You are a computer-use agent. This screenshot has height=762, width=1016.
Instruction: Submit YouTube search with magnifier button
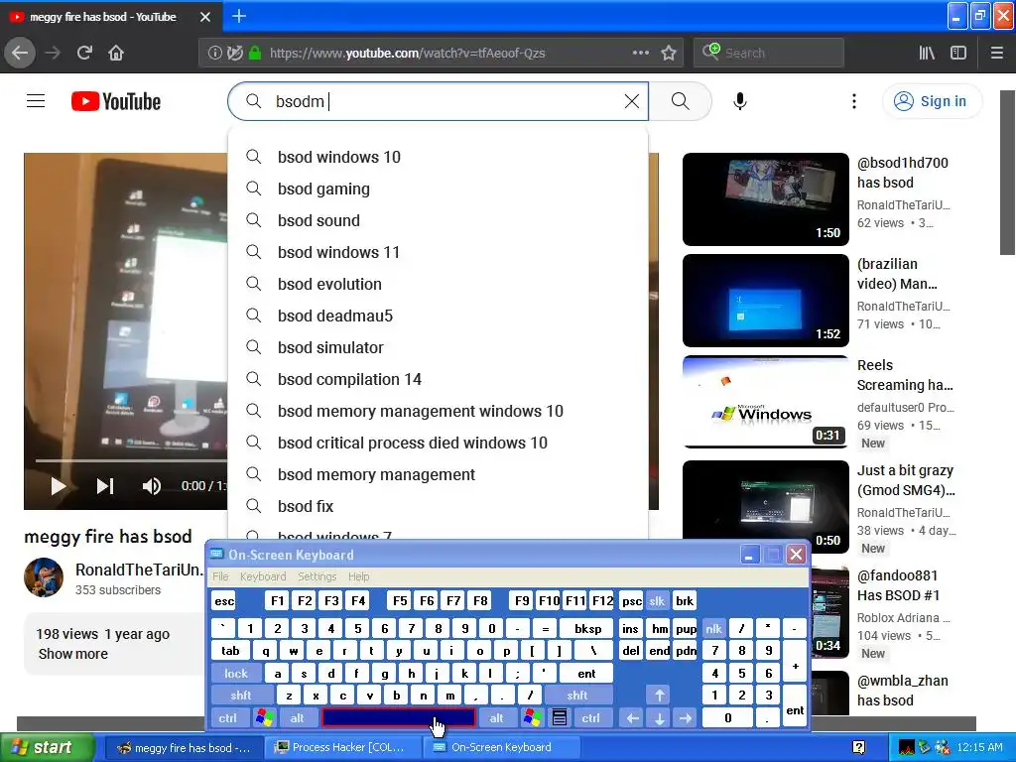pos(680,101)
